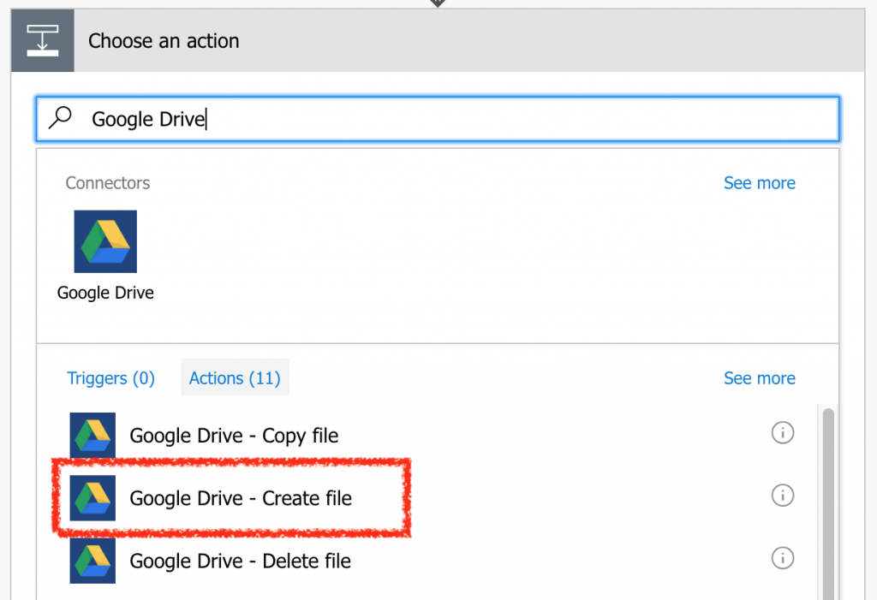The height and width of the screenshot is (600, 877).
Task: Focus the Google Drive search field
Action: [x=438, y=119]
